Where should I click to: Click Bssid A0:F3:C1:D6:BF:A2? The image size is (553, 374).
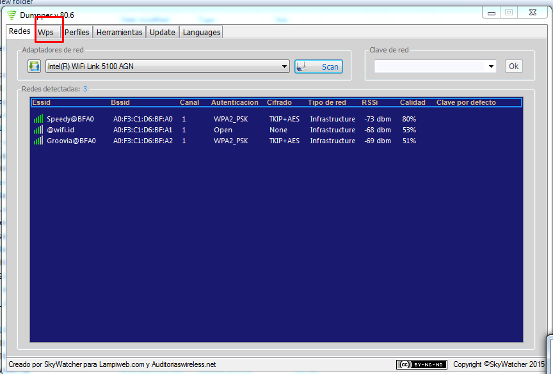[x=143, y=141]
